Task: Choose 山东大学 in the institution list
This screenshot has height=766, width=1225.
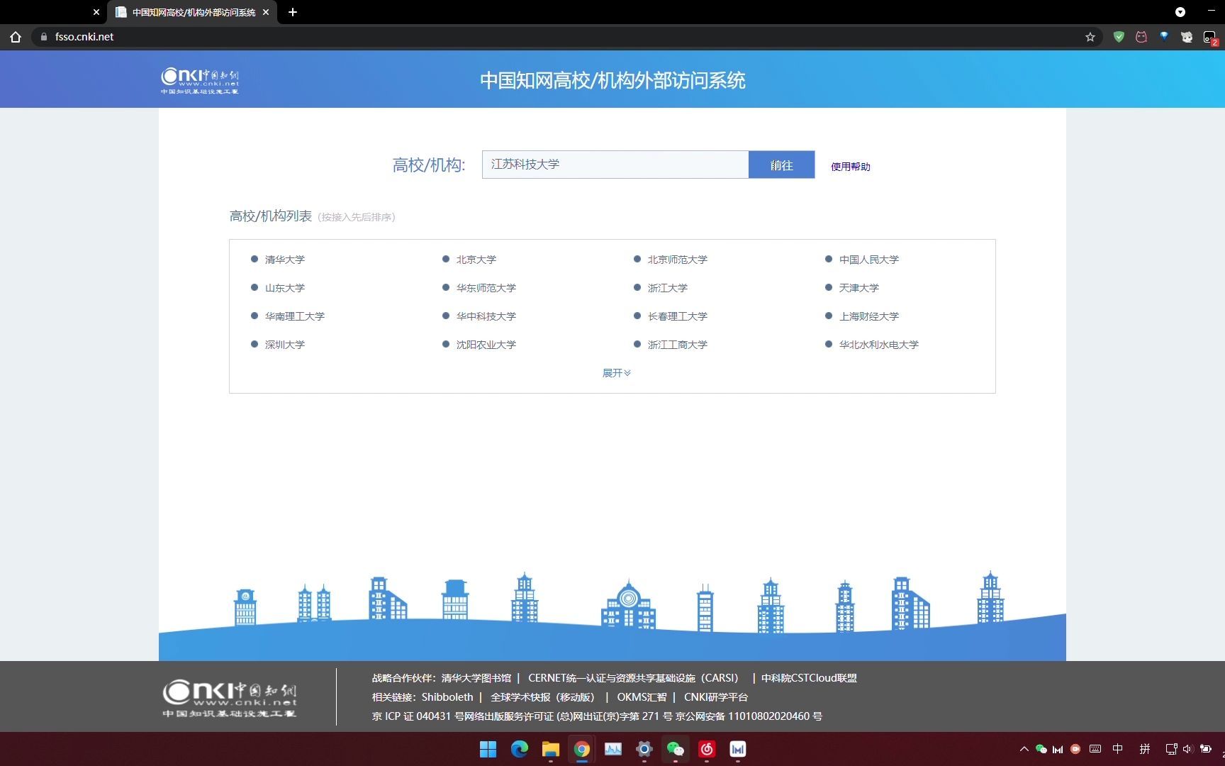Action: coord(285,288)
